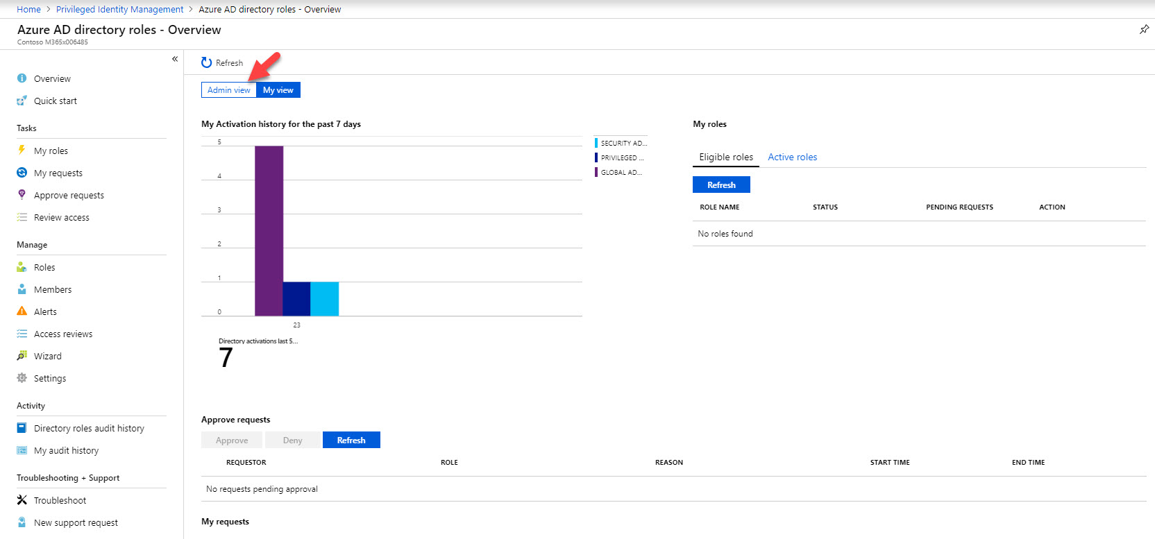
Task: Click the Settings gear icon
Action: point(22,378)
